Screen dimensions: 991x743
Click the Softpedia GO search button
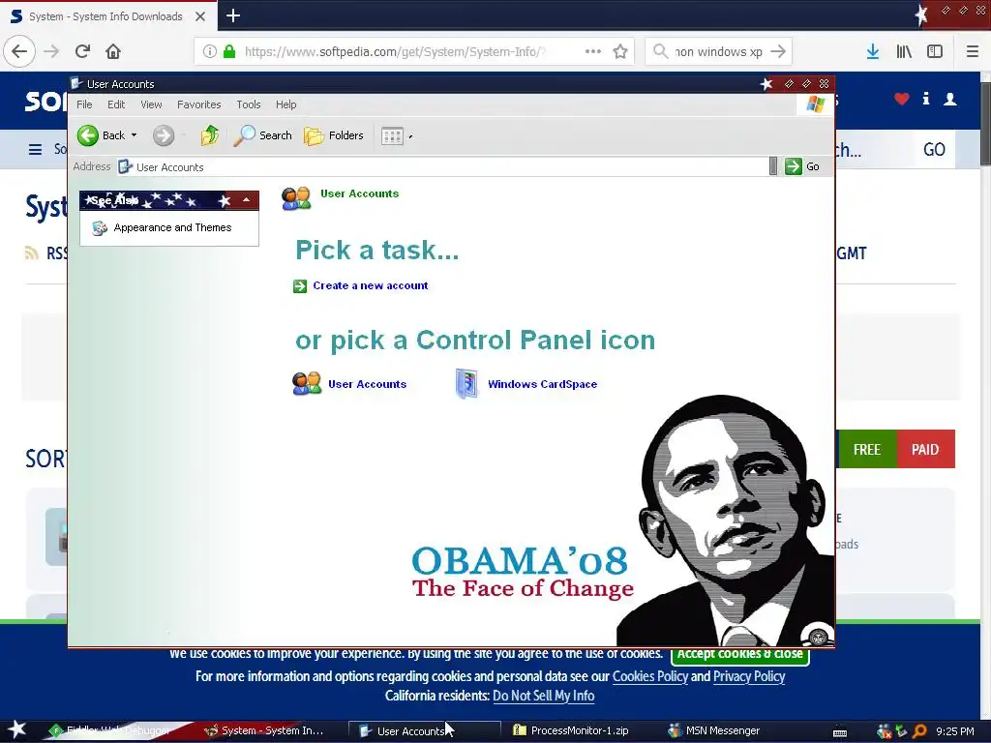(934, 149)
